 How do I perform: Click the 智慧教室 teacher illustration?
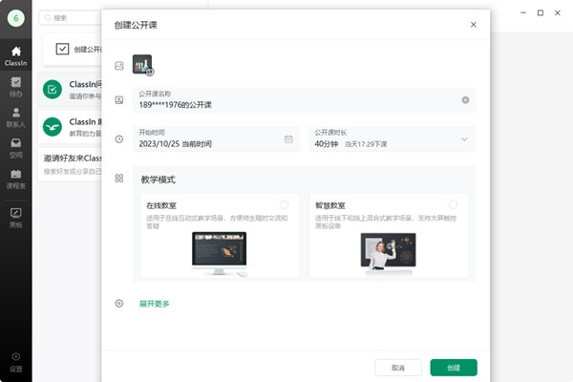click(x=388, y=254)
